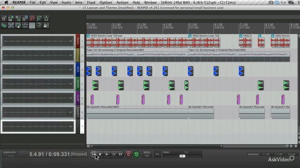Open Project Settings from the toolbar
Viewport: 300px width, 168px height.
(25, 19)
